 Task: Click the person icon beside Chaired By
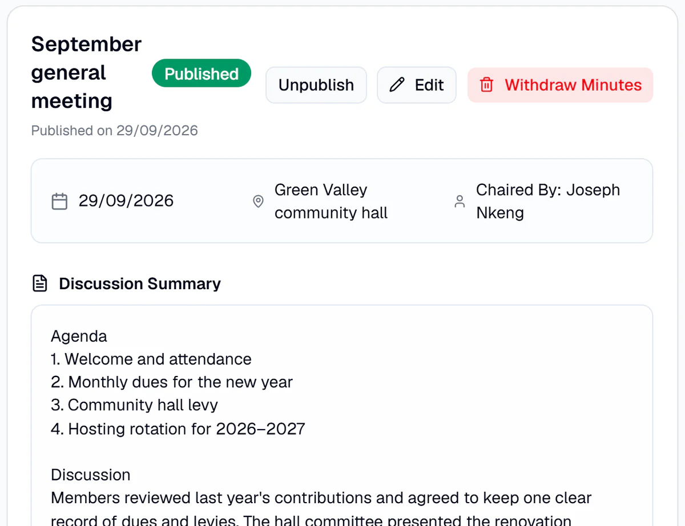pos(460,201)
